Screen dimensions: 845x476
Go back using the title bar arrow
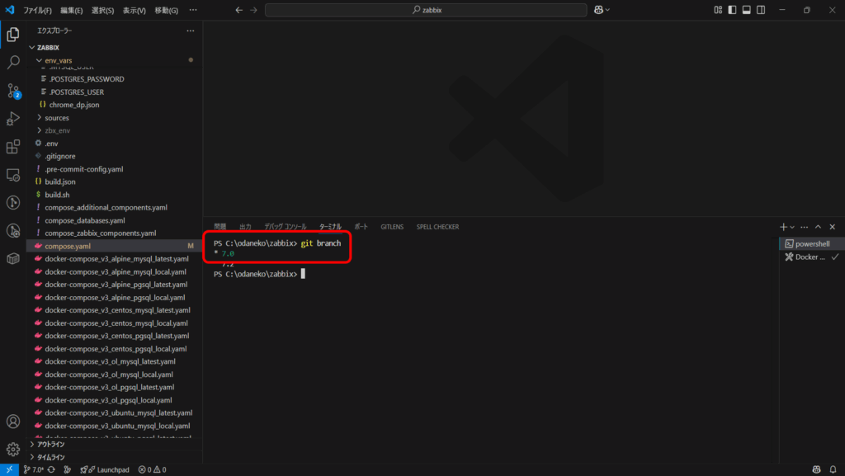tap(238, 10)
